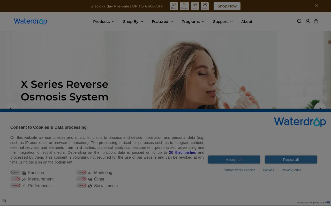The image size is (331, 206).
Task: Click the language flag icon at bottom left
Action: [4, 201]
